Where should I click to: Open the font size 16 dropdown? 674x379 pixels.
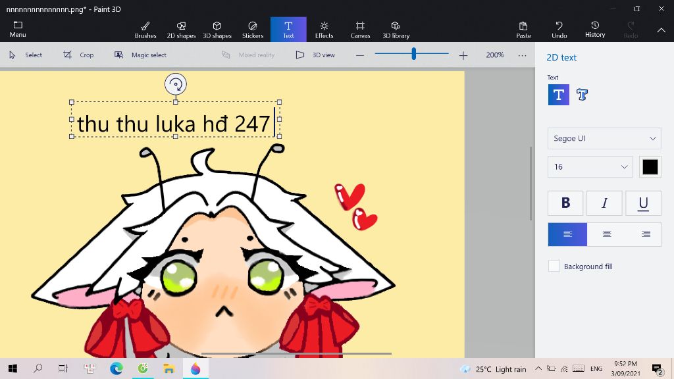[590, 166]
